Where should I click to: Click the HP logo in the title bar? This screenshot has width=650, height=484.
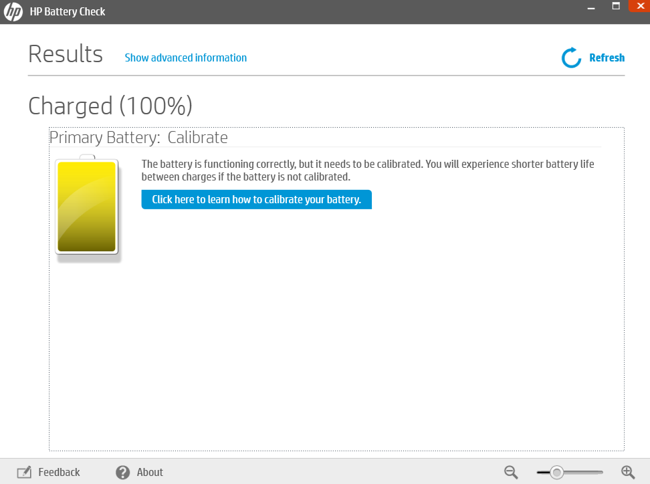(x=13, y=11)
